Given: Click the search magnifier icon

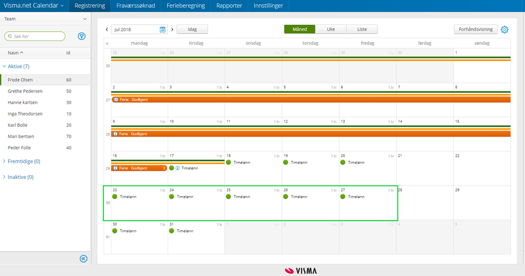Looking at the screenshot, I should click(10, 36).
